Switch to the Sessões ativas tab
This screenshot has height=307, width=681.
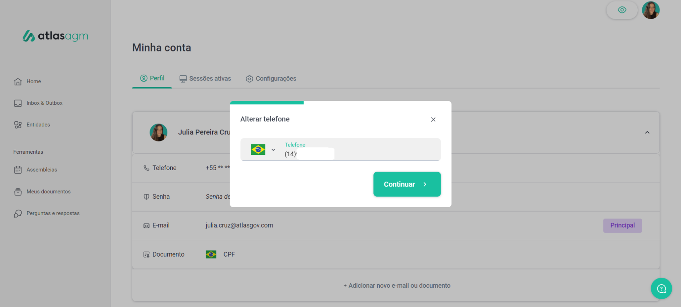(205, 78)
